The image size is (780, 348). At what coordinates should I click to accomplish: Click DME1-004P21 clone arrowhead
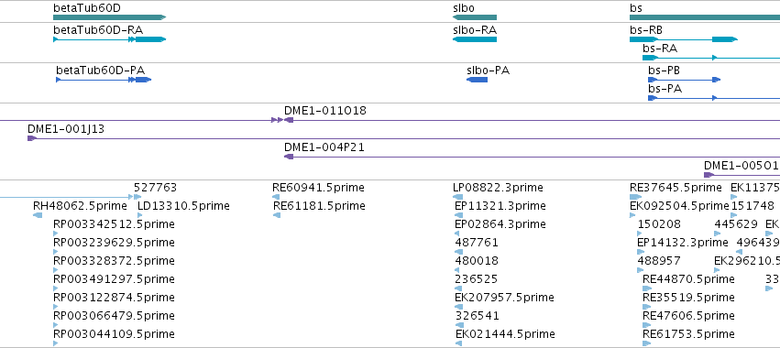(x=289, y=157)
